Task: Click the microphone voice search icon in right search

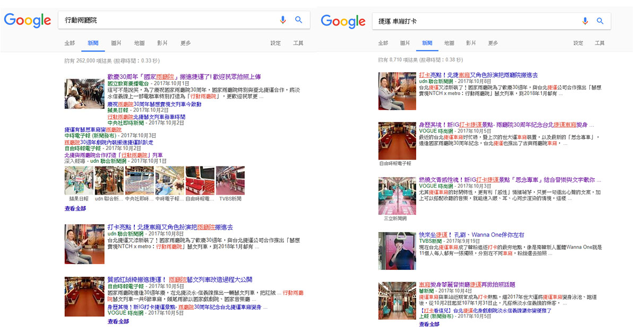Action: click(x=585, y=21)
